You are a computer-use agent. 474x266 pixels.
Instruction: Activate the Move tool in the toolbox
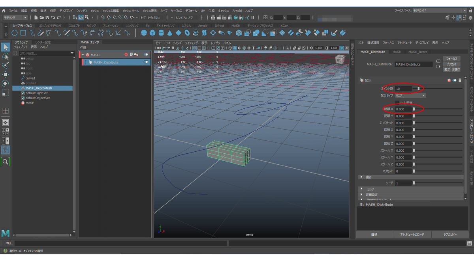coord(6,74)
